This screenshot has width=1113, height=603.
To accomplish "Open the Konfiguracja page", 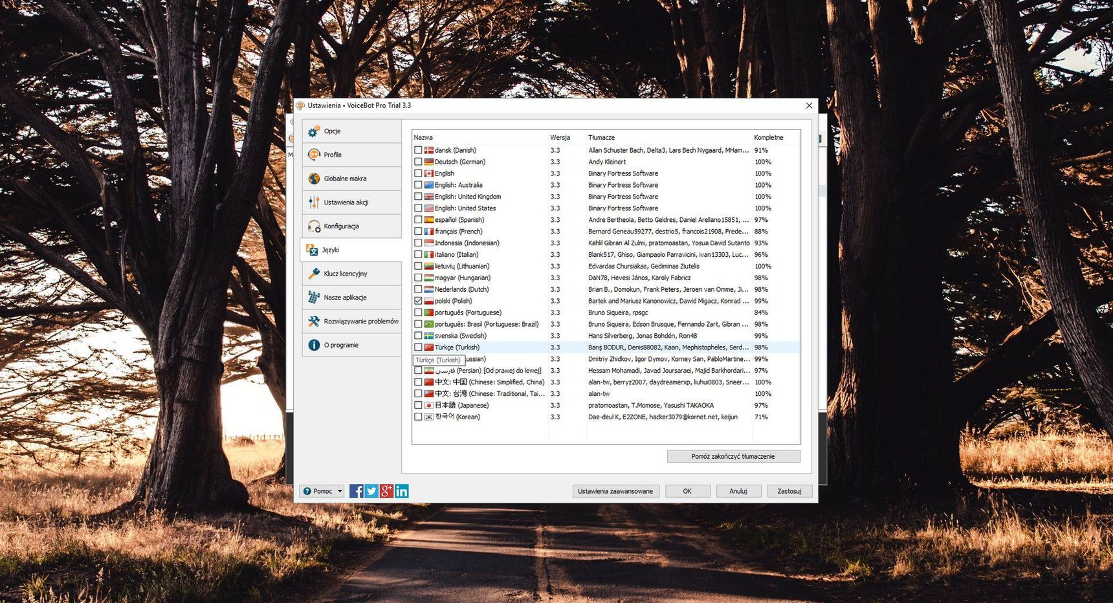I will point(351,226).
